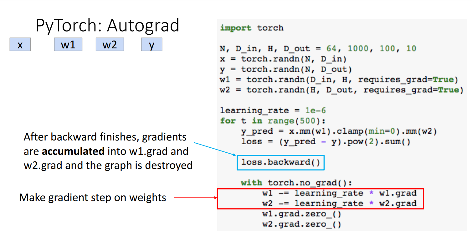This screenshot has width=472, height=246.
Task: Click the "with torch.no_grad():" line
Action: point(296,183)
